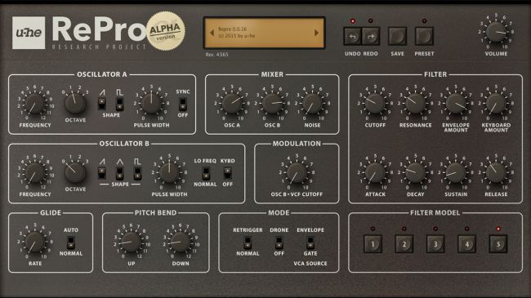Toggle Oscillator A sawtooth shape switch
The height and width of the screenshot is (298, 531).
click(102, 104)
